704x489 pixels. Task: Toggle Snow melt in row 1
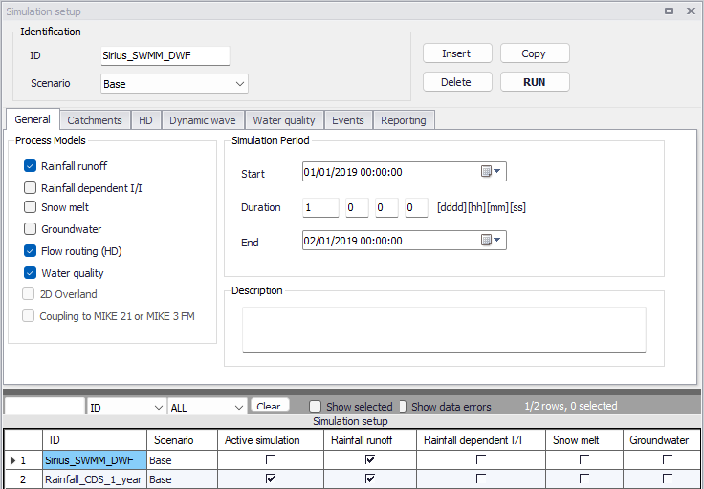click(584, 459)
